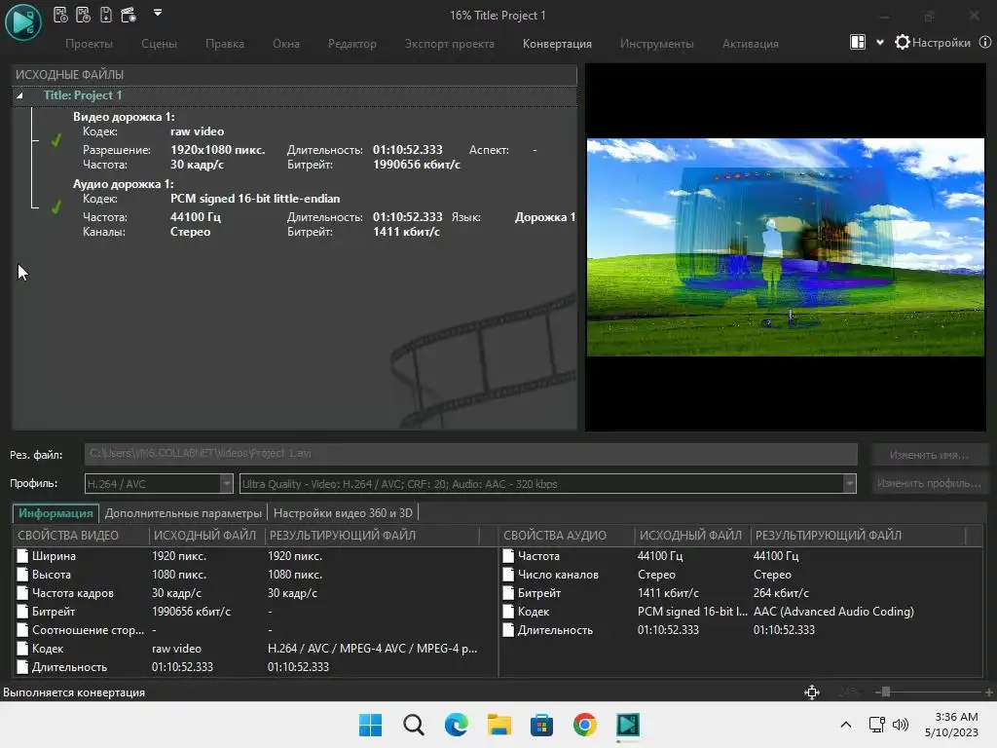The image size is (997, 748).
Task: Open the Экспорт проекта tab
Action: coord(450,43)
